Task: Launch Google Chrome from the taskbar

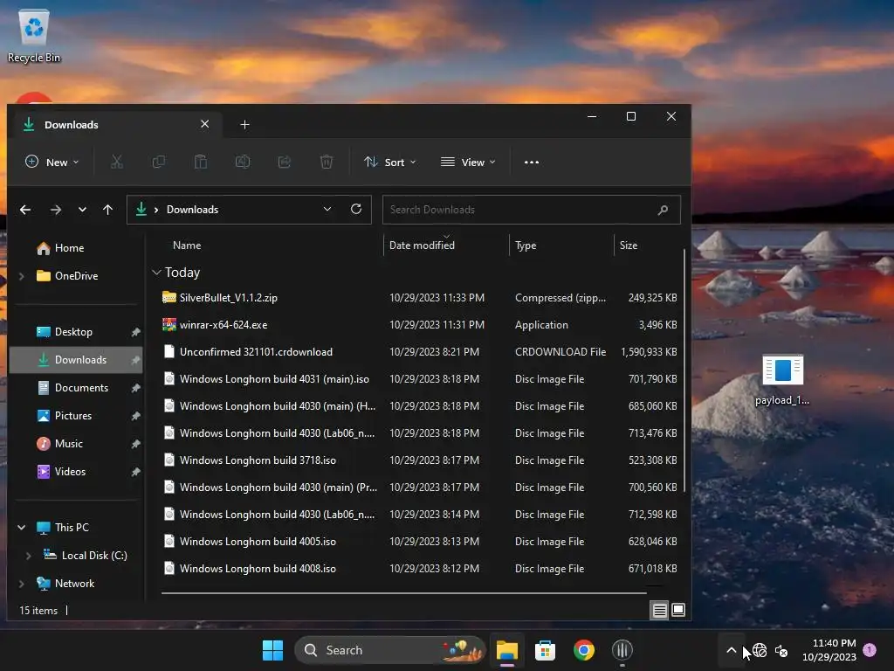Action: (x=584, y=650)
